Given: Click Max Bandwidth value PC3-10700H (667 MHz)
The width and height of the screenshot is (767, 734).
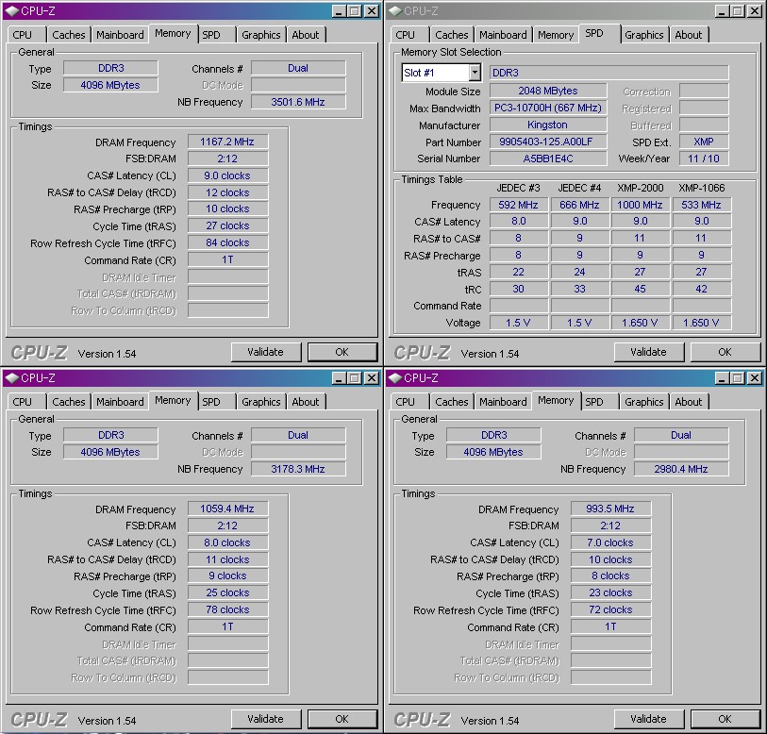Looking at the screenshot, I should pos(548,108).
